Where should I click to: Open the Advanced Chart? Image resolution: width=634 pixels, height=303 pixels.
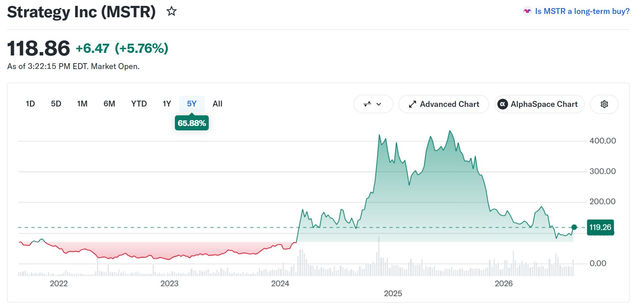tap(444, 104)
